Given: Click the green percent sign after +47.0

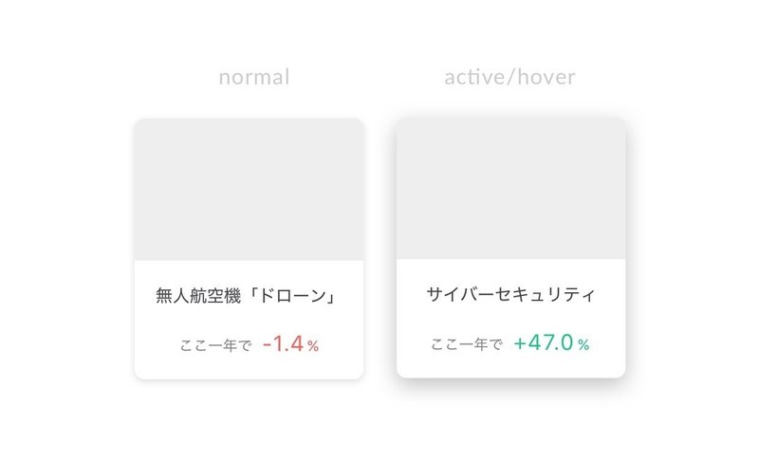Looking at the screenshot, I should pos(583,346).
